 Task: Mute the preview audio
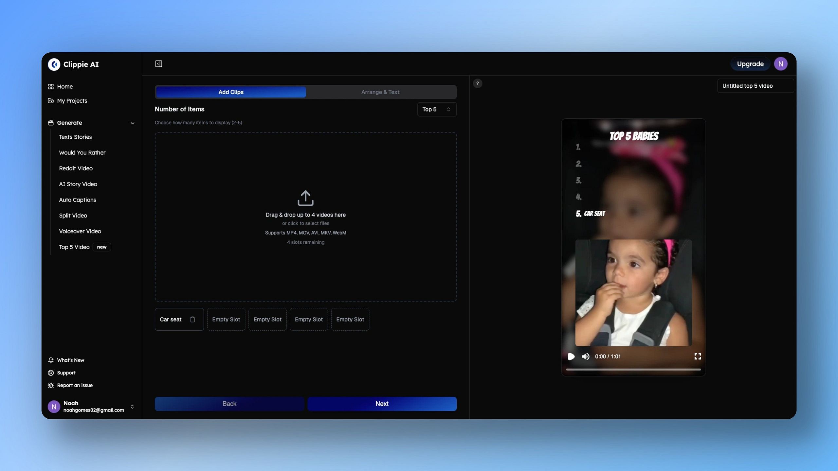click(586, 357)
